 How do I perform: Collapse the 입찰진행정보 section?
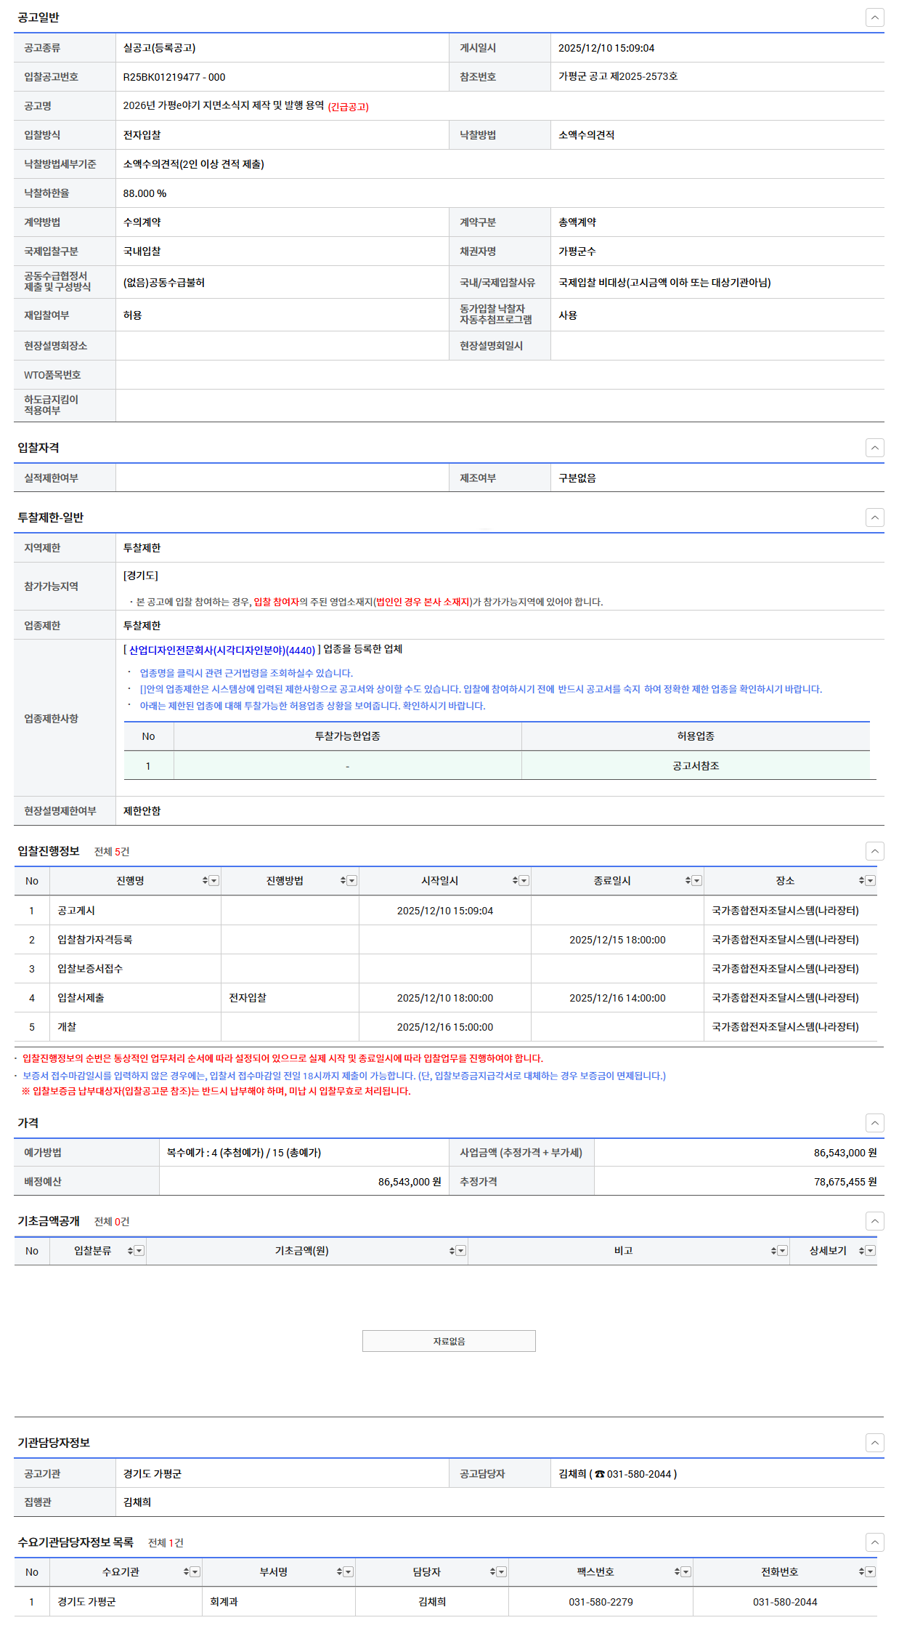click(x=874, y=851)
